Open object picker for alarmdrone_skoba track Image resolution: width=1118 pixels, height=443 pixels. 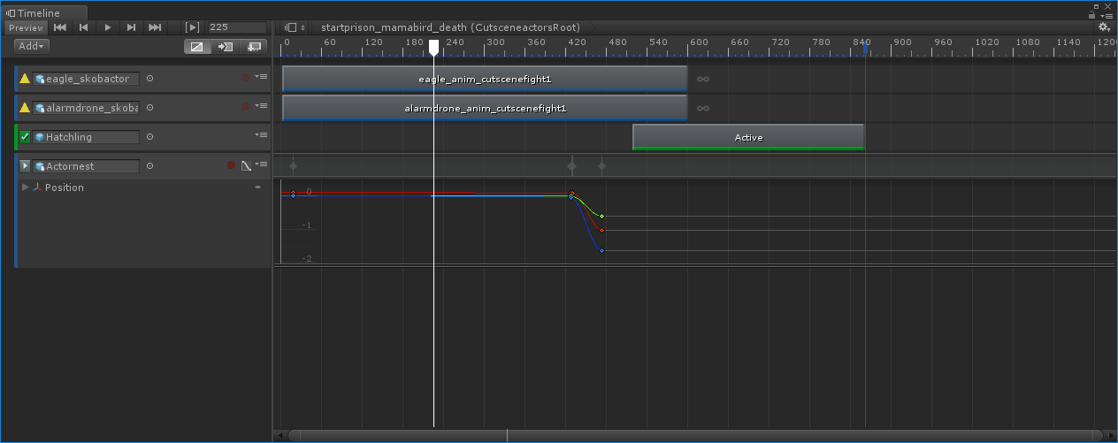149,108
